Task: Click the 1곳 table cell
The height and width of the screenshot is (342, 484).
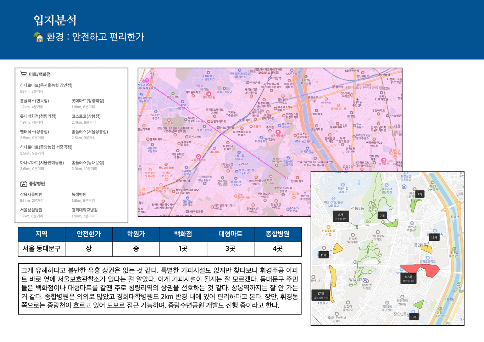Action: click(183, 249)
